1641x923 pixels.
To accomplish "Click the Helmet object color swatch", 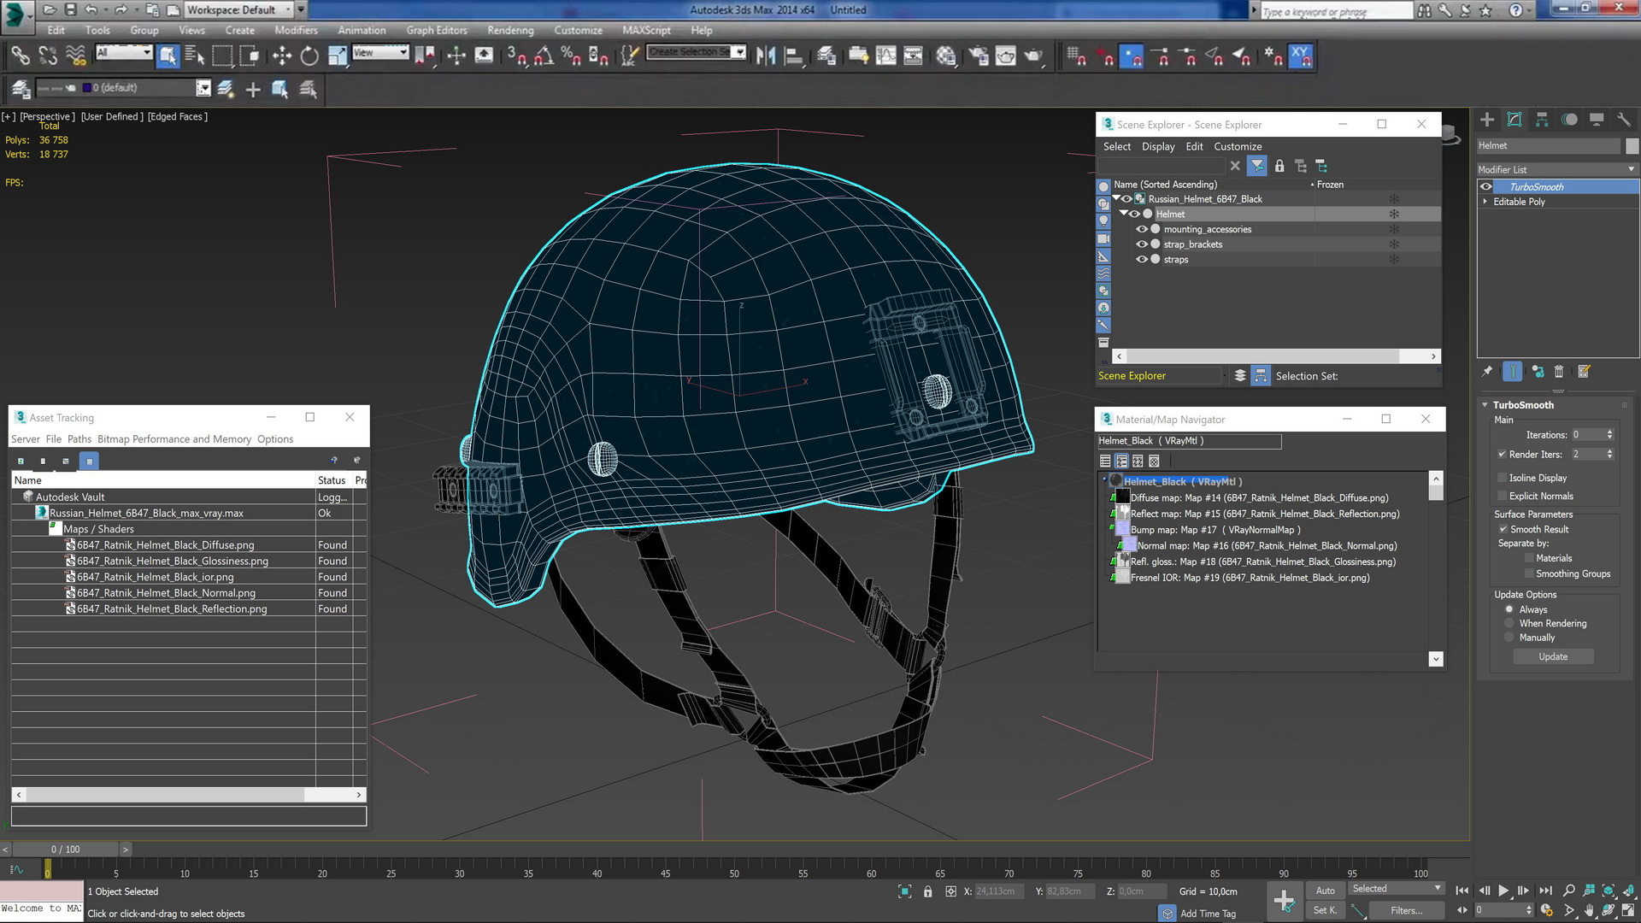I will pyautogui.click(x=1632, y=146).
